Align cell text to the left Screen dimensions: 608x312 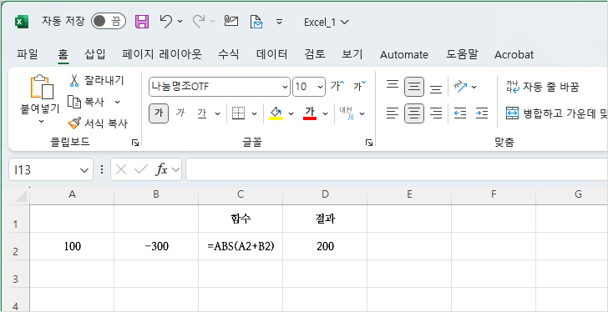point(393,113)
